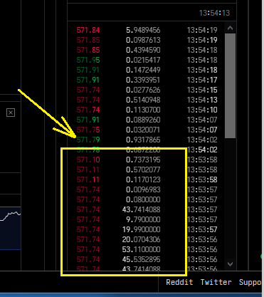Click the green 571.95 trade price
264x297 pixels.
pyautogui.click(x=88, y=60)
